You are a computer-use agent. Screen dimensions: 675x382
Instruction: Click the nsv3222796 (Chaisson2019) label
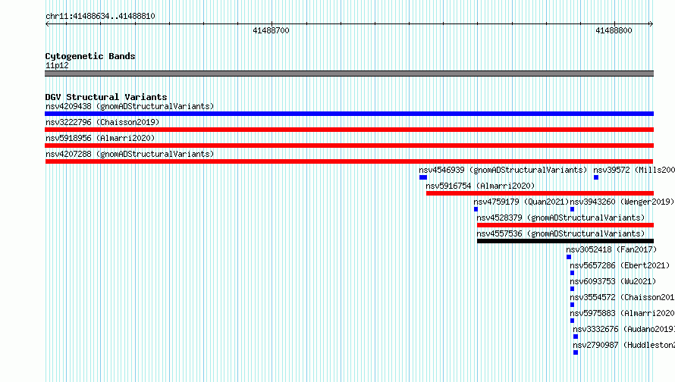[102, 122]
